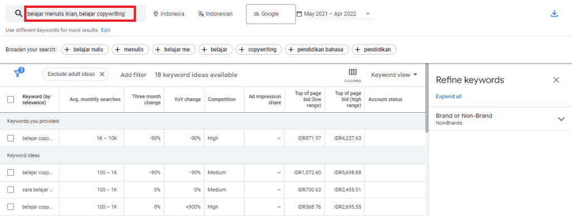Sort by Top of page bid (low range)
Image resolution: width=572 pixels, height=216 pixels.
click(308, 99)
